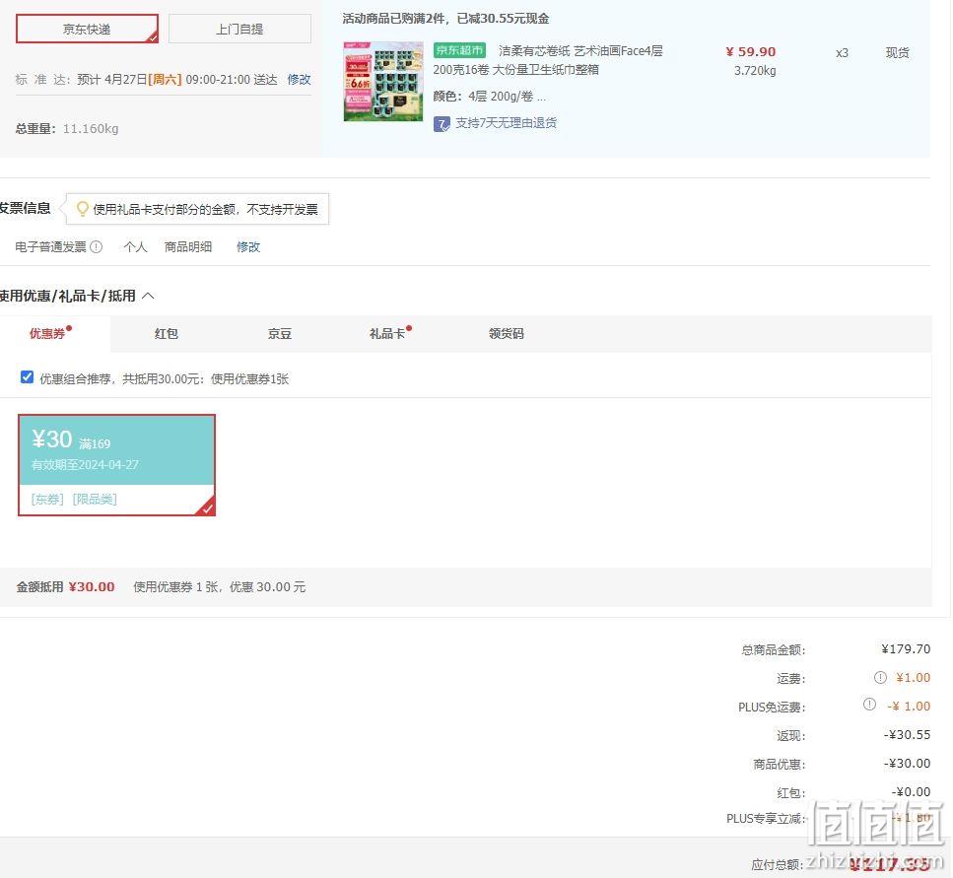Click 返现 value -¥30.55

(x=907, y=734)
